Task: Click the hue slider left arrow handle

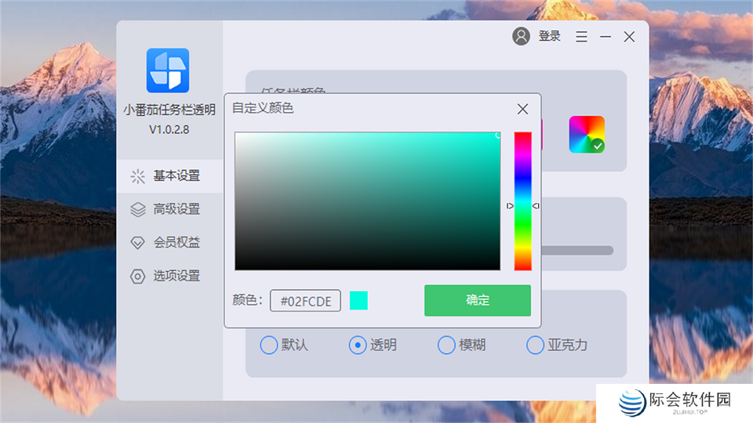Action: click(x=510, y=206)
